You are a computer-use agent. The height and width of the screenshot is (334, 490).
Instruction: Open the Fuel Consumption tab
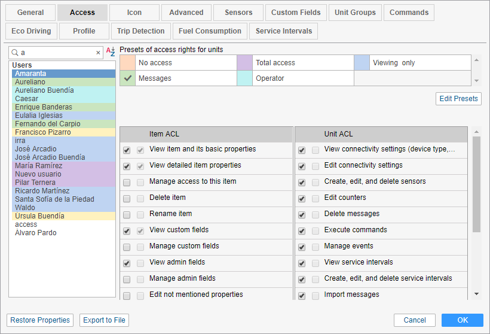pyautogui.click(x=210, y=31)
